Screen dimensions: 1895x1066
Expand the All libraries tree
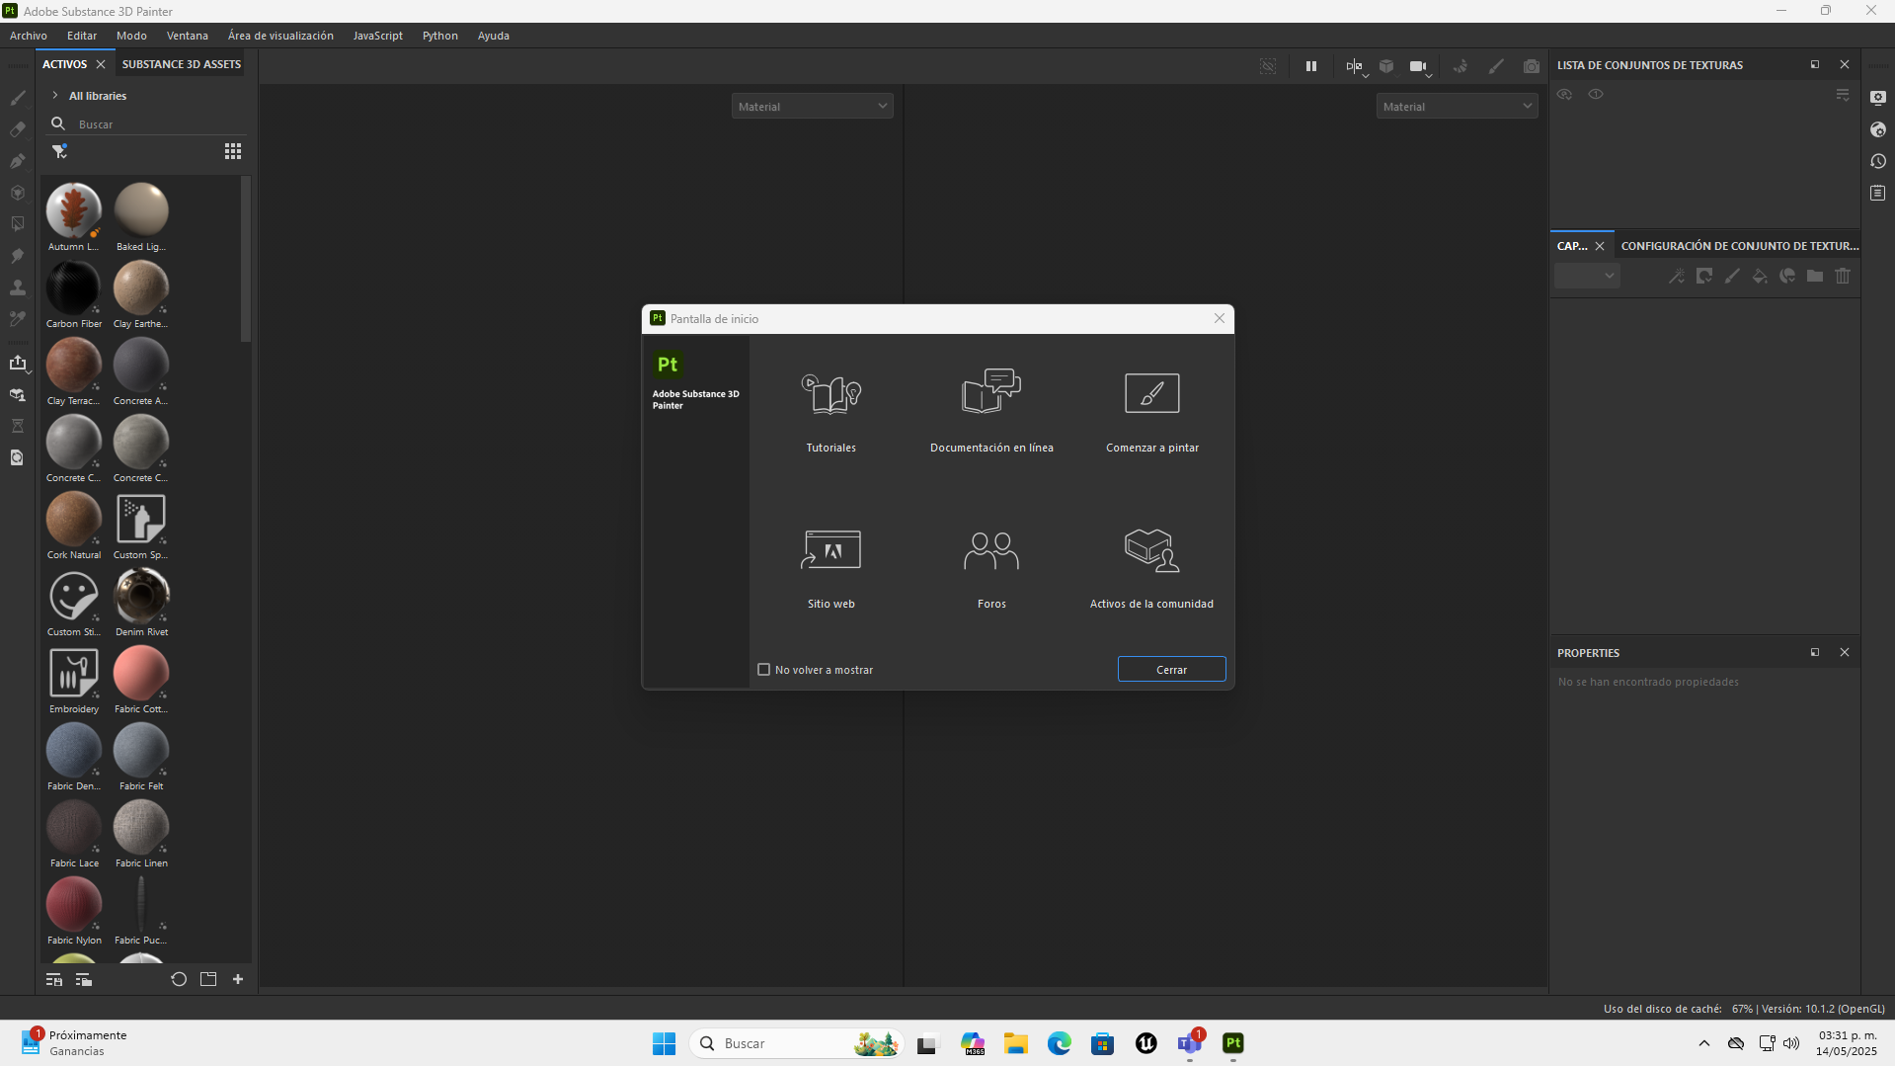(x=55, y=96)
